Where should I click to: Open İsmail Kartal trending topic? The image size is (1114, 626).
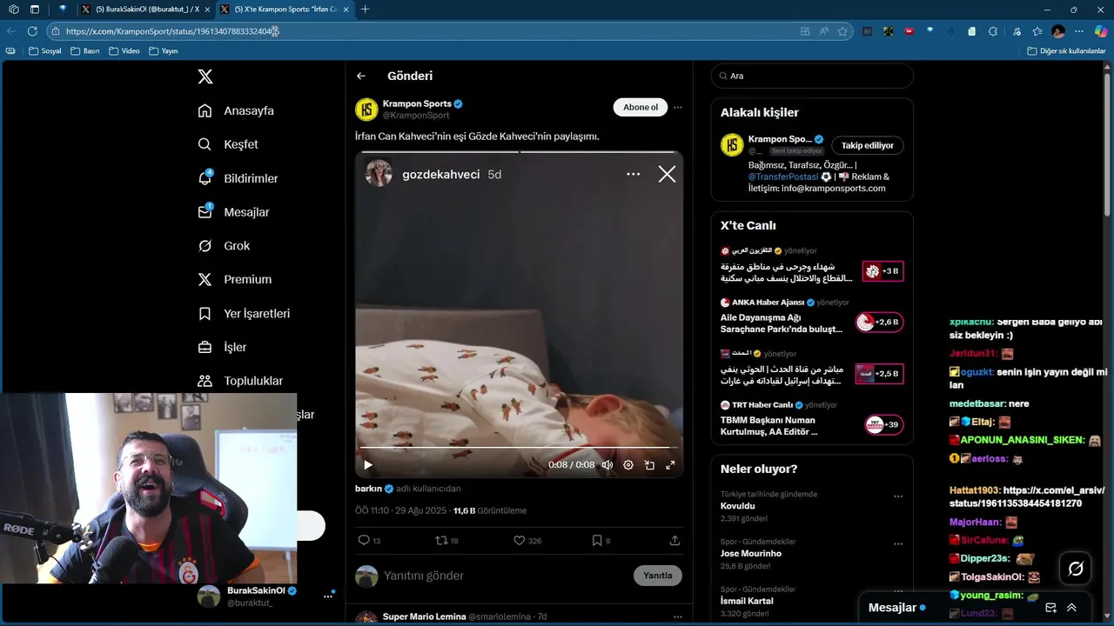[746, 601]
